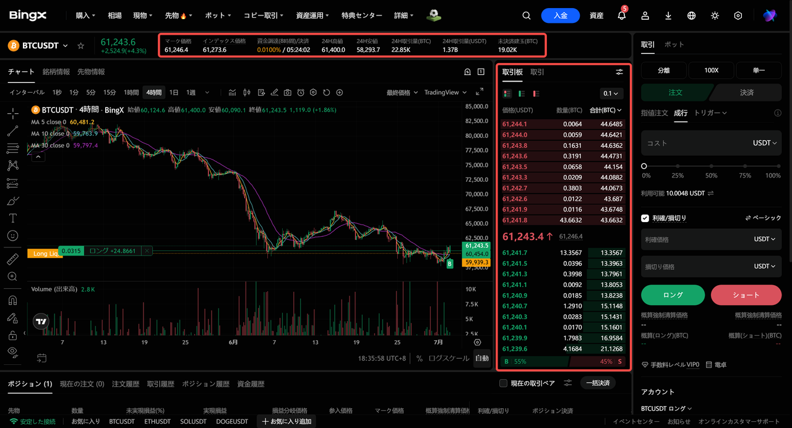792x428 pixels.
Task: Take a chart snapshot with camera icon
Action: pos(288,93)
